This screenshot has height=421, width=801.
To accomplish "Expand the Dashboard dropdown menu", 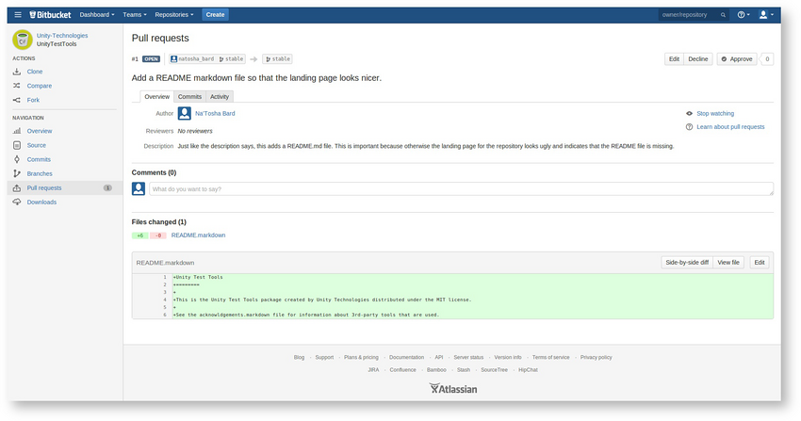I will coord(96,15).
